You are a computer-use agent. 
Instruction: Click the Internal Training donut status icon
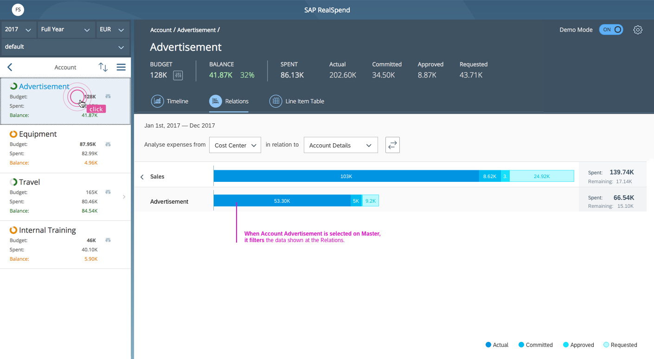point(13,230)
